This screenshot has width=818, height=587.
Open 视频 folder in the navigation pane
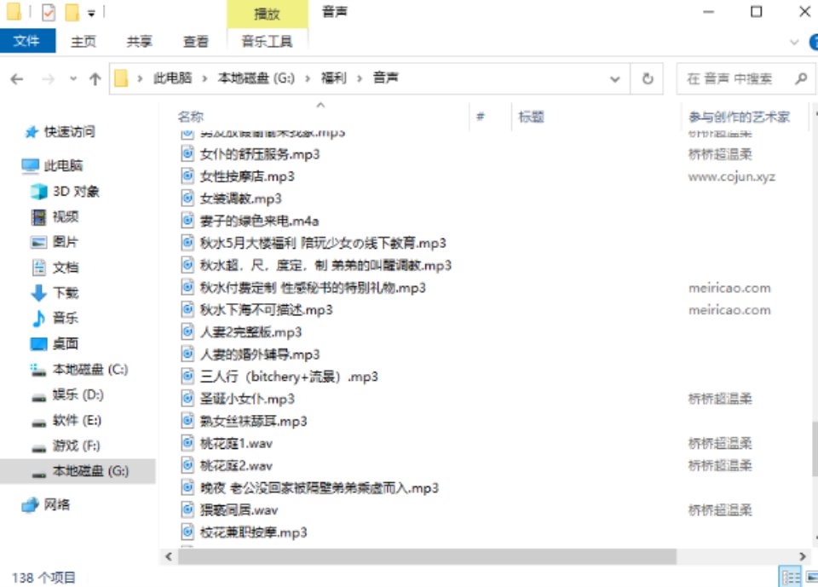66,217
